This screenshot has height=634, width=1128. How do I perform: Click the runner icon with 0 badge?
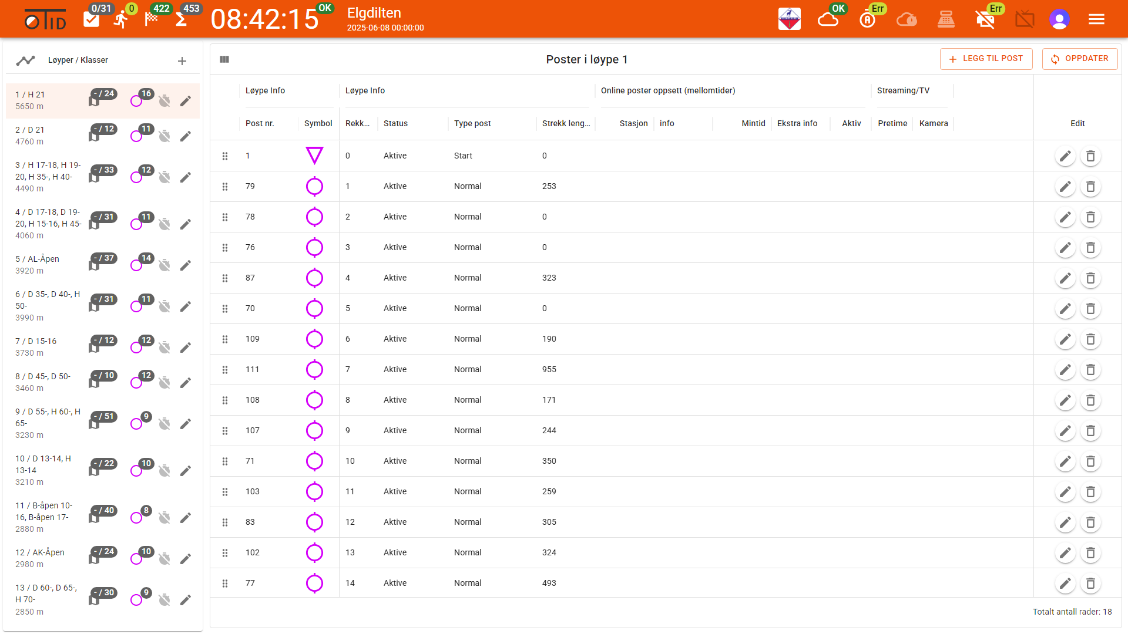point(122,19)
